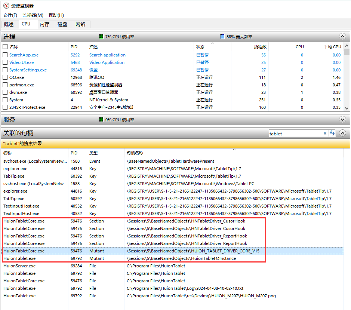Select the HuionTablet@Instance handle row
Image resolution: width=351 pixels, height=310 pixels.
point(172,258)
